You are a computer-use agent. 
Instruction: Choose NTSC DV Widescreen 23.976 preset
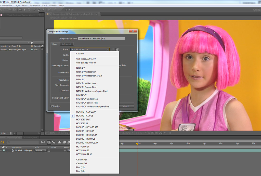point(95,76)
